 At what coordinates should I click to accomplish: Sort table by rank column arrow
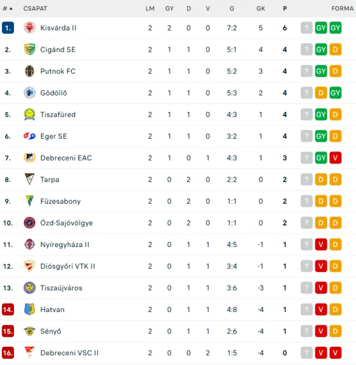[11, 9]
